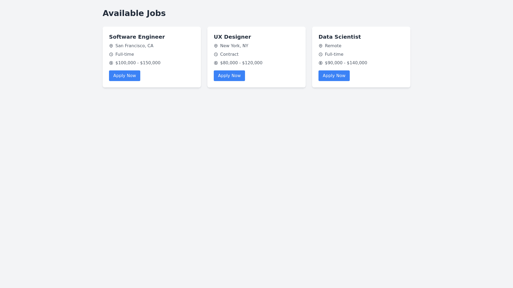Apply now for UX Designer position
The width and height of the screenshot is (513, 288).
229,76
